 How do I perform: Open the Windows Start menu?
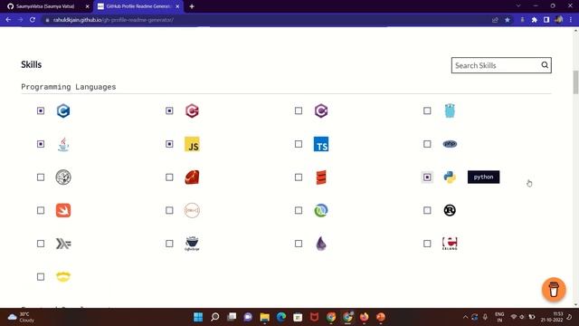198,317
